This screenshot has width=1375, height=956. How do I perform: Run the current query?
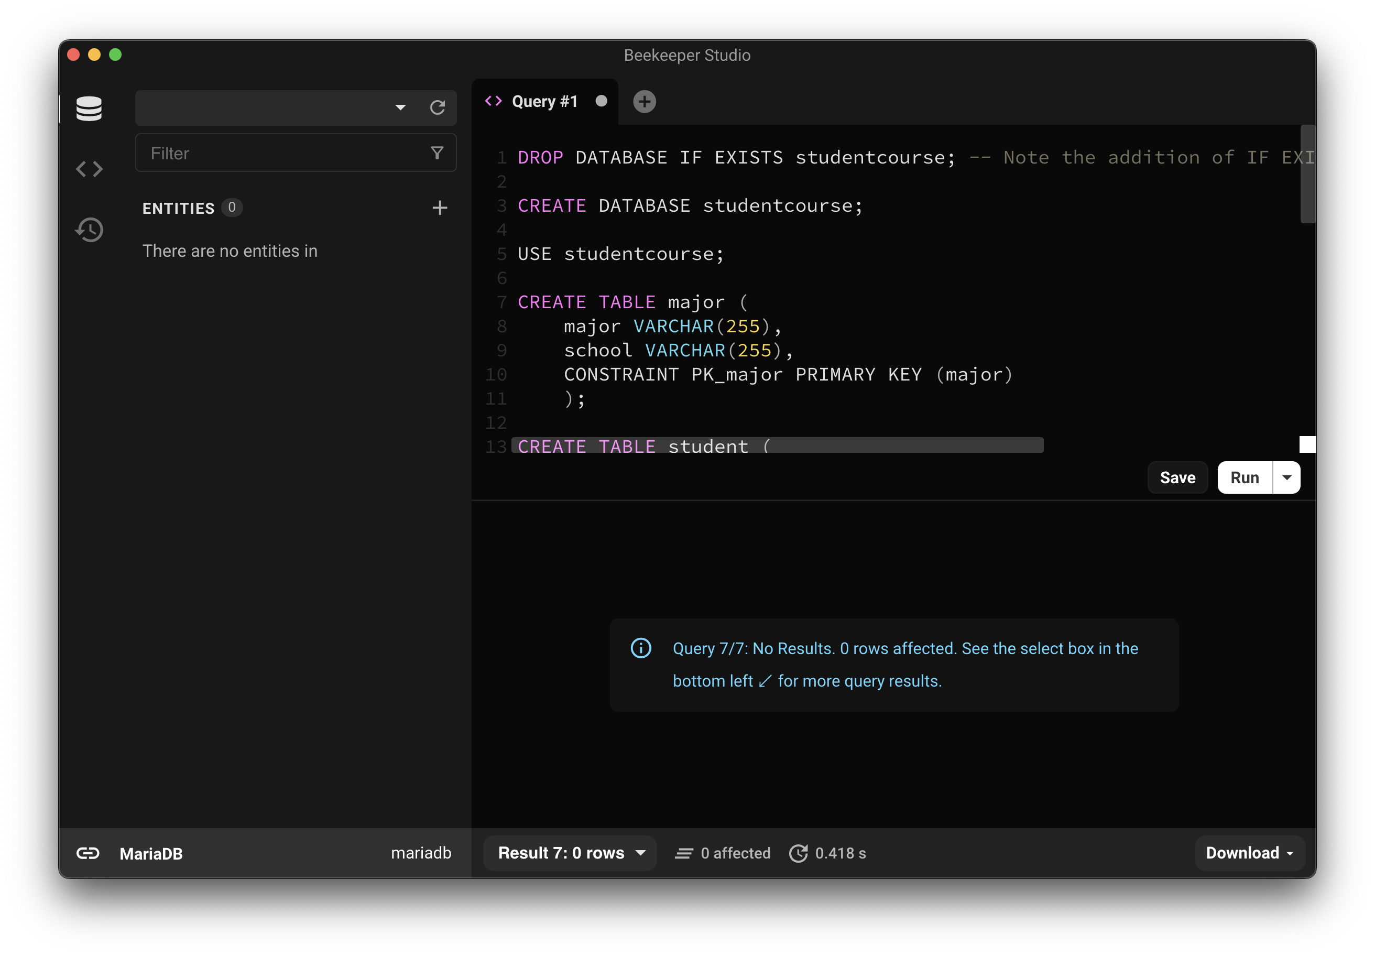(x=1244, y=477)
